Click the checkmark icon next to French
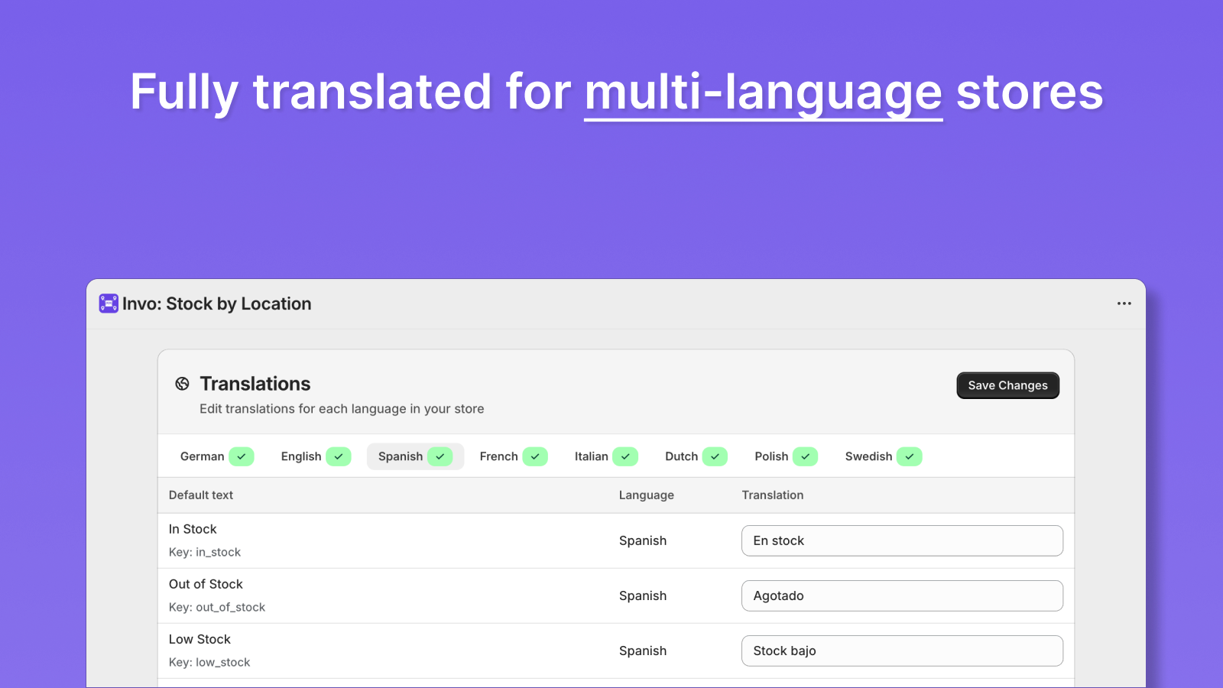Image resolution: width=1223 pixels, height=688 pixels. 535,456
